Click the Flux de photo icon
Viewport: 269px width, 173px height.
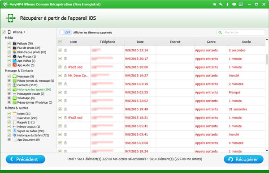coord(15,48)
